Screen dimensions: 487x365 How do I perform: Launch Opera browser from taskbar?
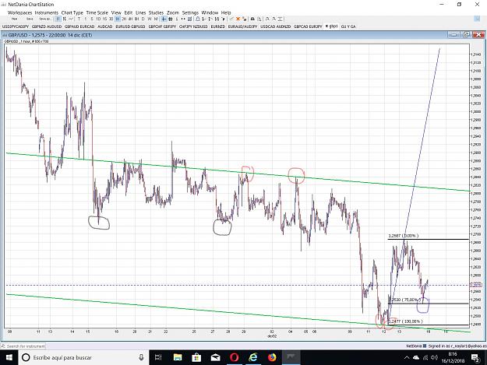coord(235,357)
